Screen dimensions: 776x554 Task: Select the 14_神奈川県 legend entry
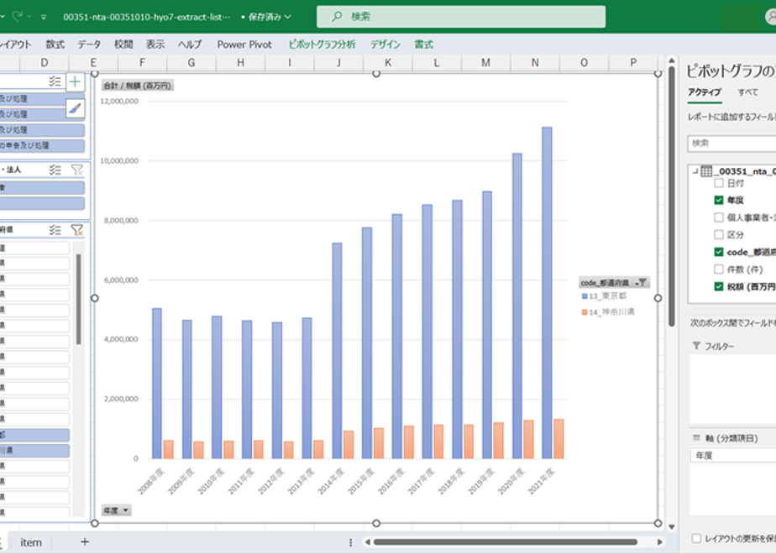(x=608, y=311)
